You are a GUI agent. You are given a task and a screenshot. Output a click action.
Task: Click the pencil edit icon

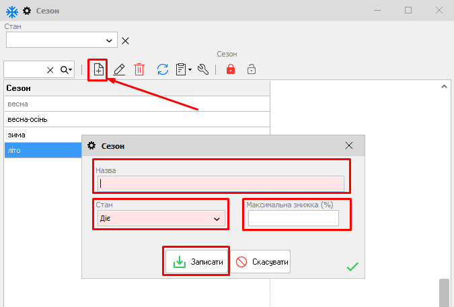(x=119, y=69)
